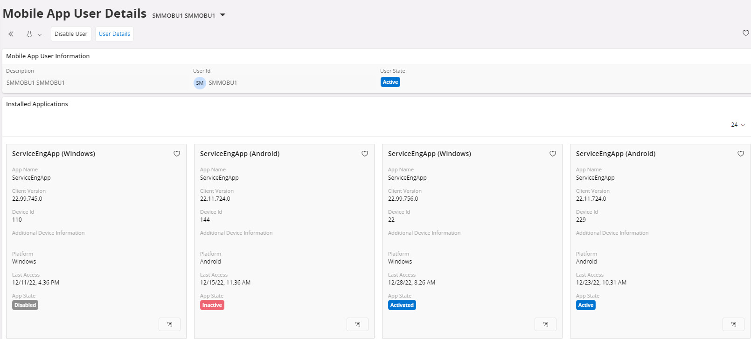751x339 pixels.
Task: Click the Activated app state badge
Action: pos(402,305)
